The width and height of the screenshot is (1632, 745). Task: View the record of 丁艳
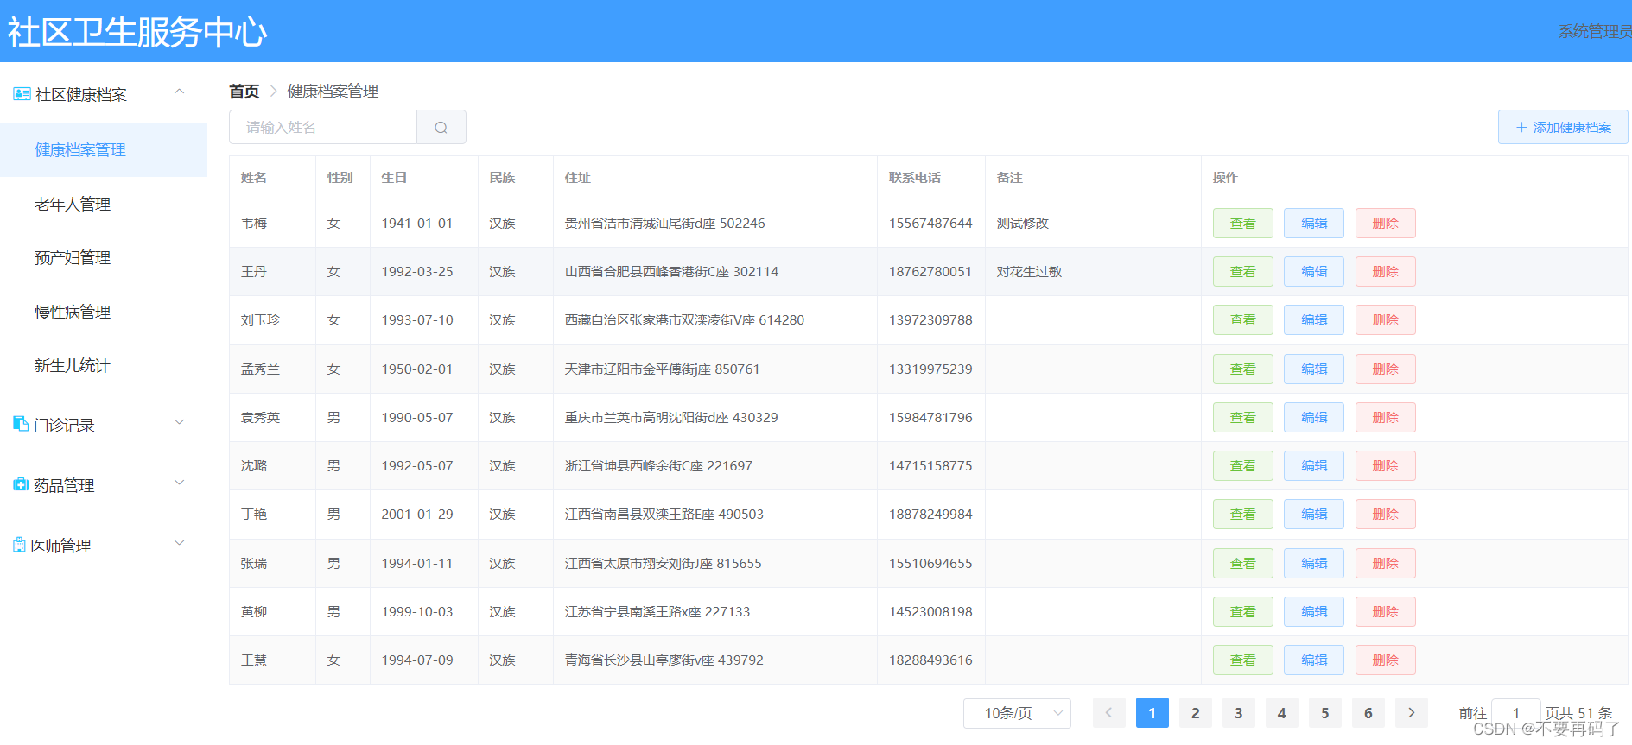1242,515
